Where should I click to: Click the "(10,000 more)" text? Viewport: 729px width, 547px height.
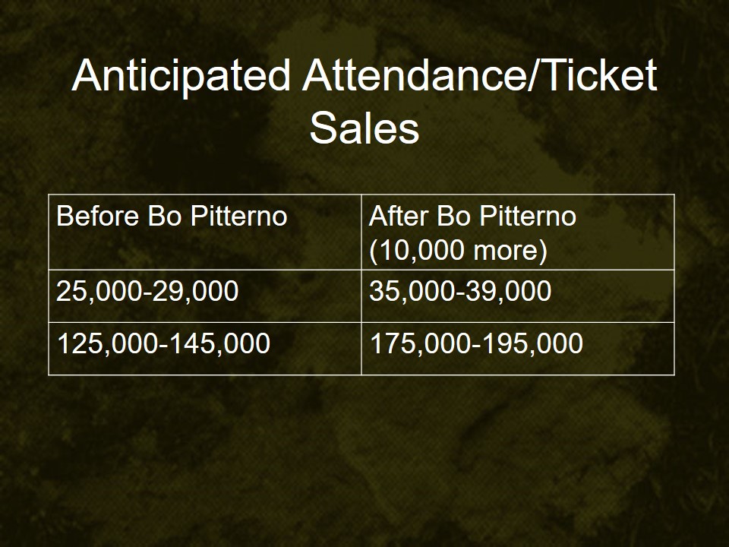[x=458, y=251]
